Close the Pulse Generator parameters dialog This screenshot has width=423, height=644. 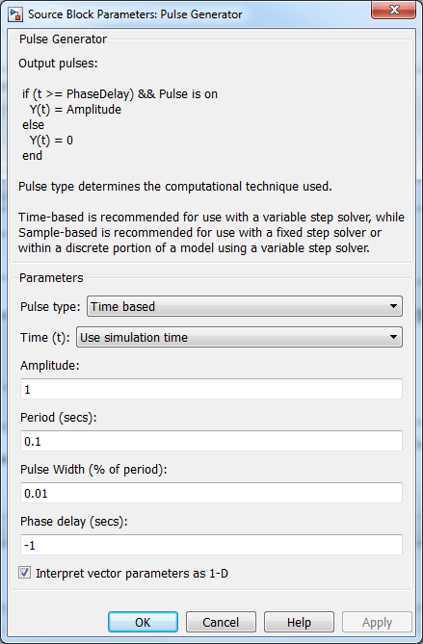394,10
